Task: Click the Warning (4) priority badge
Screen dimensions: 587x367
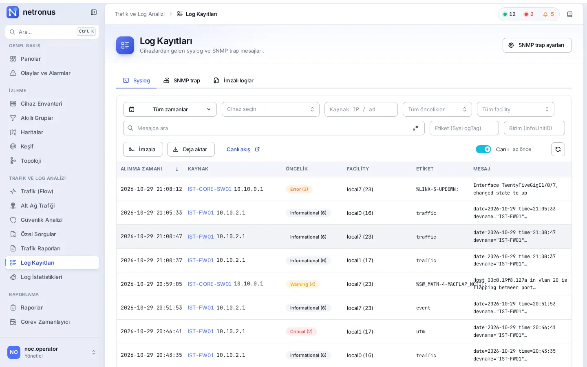Action: pyautogui.click(x=302, y=284)
